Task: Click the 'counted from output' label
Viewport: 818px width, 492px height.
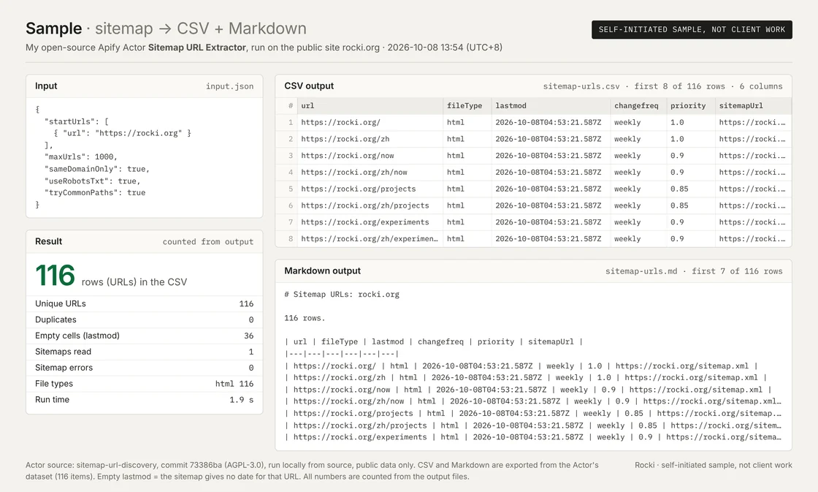Action: pos(208,242)
